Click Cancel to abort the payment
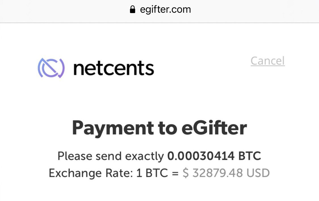Image resolution: width=319 pixels, height=201 pixels. [x=268, y=61]
